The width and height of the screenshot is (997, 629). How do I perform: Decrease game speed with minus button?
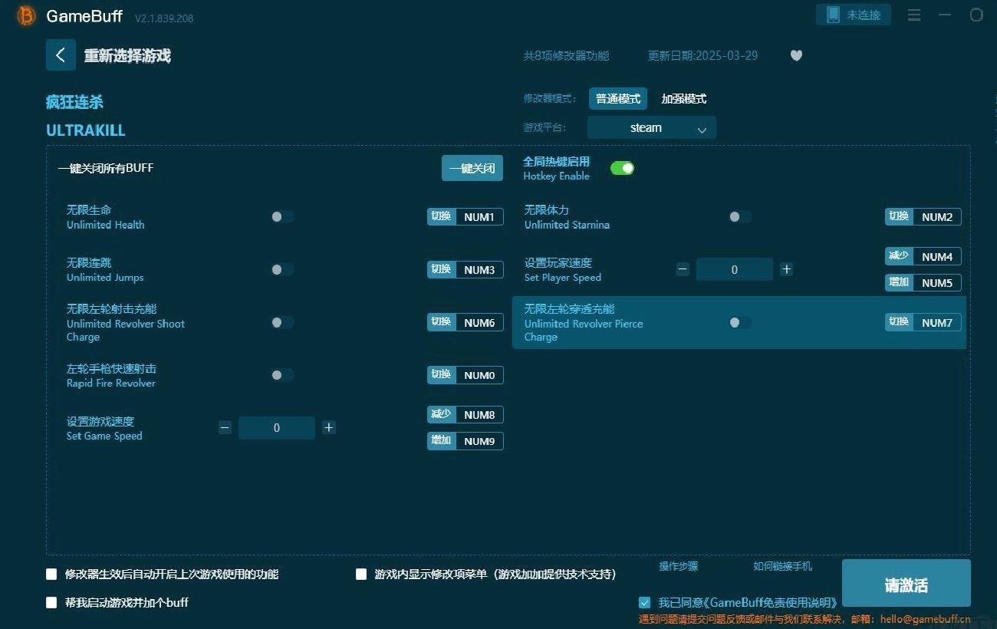tap(225, 427)
